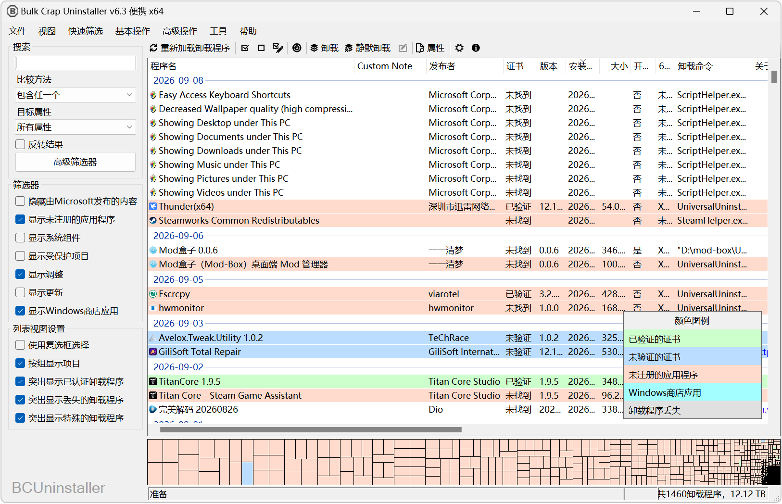Click the Easy Access Keyboard Shortcuts icon

pyautogui.click(x=153, y=95)
